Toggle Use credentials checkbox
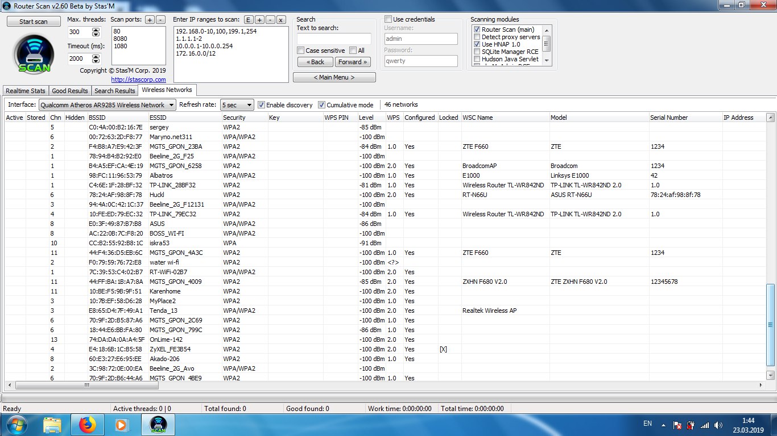Screen dimensions: 777x436 (x=388, y=19)
